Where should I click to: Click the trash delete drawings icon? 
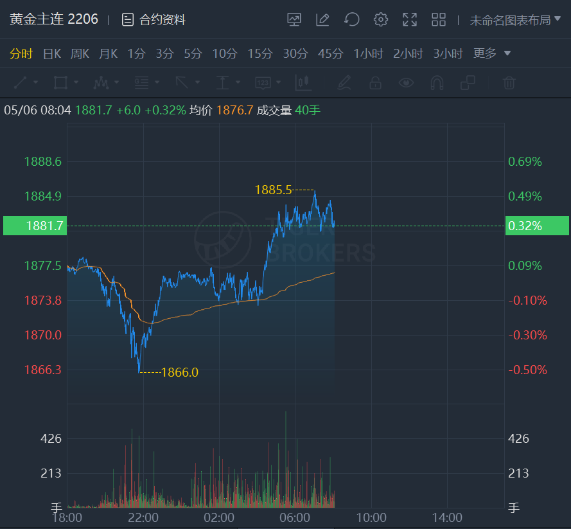(x=509, y=83)
